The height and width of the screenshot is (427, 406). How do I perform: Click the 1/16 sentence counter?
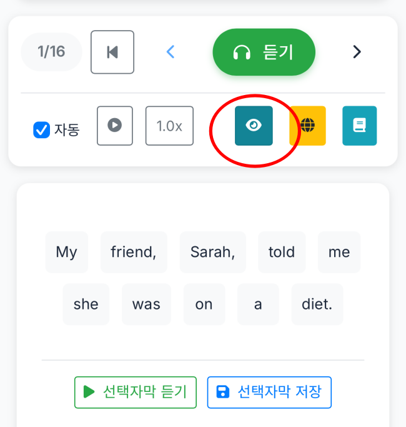coord(51,52)
